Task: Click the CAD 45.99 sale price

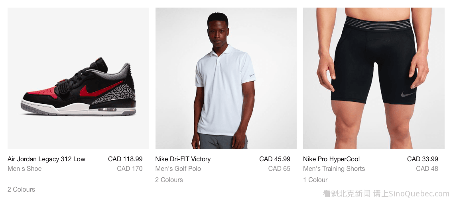Action: (275, 159)
